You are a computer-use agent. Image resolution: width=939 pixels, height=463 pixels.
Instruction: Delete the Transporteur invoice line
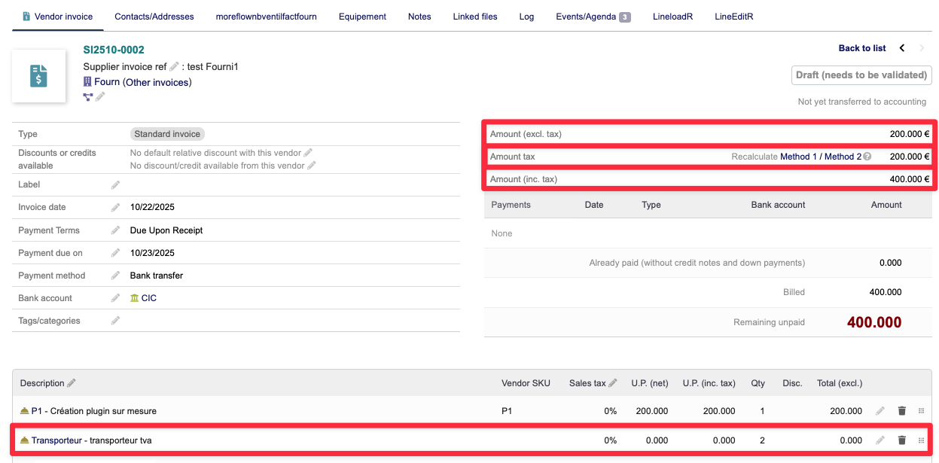click(x=901, y=440)
